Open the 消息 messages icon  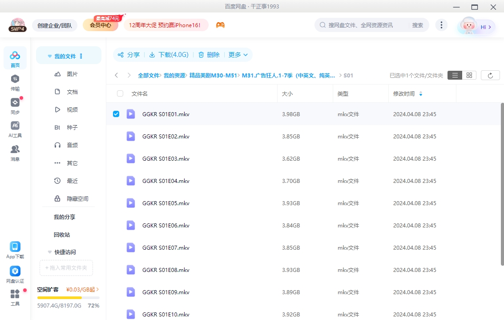click(15, 152)
